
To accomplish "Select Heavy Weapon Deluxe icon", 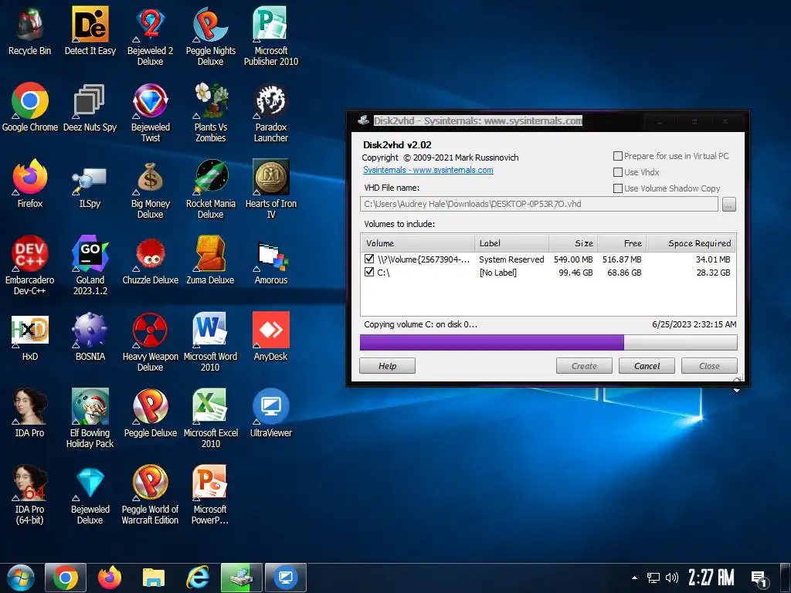I will [x=151, y=342].
